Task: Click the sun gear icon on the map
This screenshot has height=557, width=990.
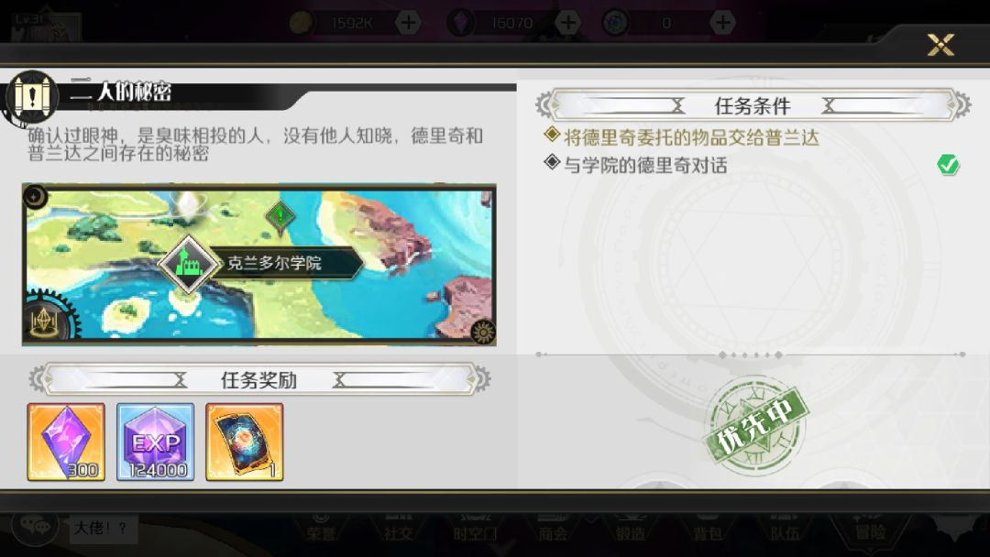Action: (484, 332)
